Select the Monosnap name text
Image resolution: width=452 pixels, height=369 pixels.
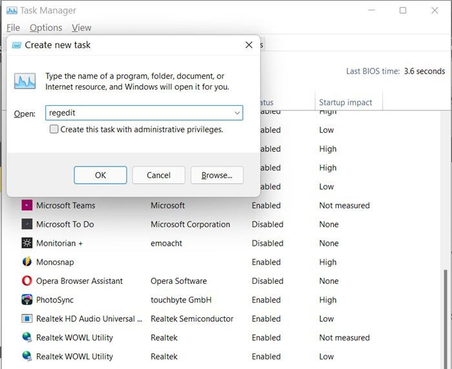[x=55, y=262]
